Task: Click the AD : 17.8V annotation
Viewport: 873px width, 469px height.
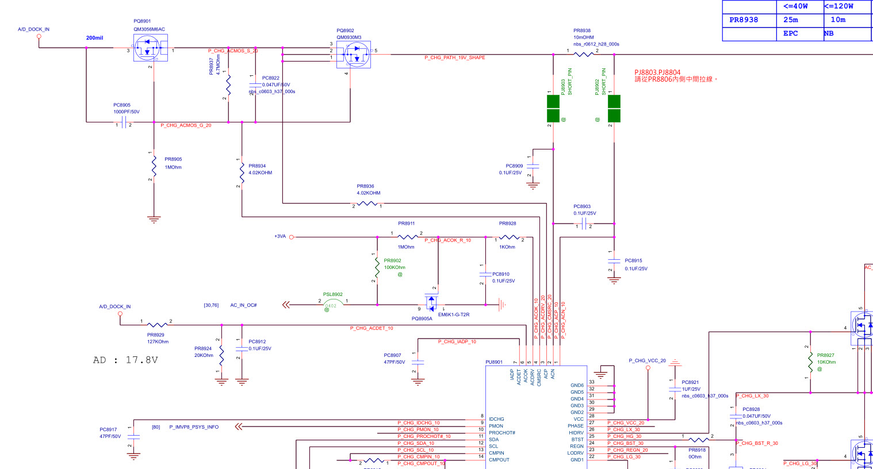Action: [x=125, y=360]
